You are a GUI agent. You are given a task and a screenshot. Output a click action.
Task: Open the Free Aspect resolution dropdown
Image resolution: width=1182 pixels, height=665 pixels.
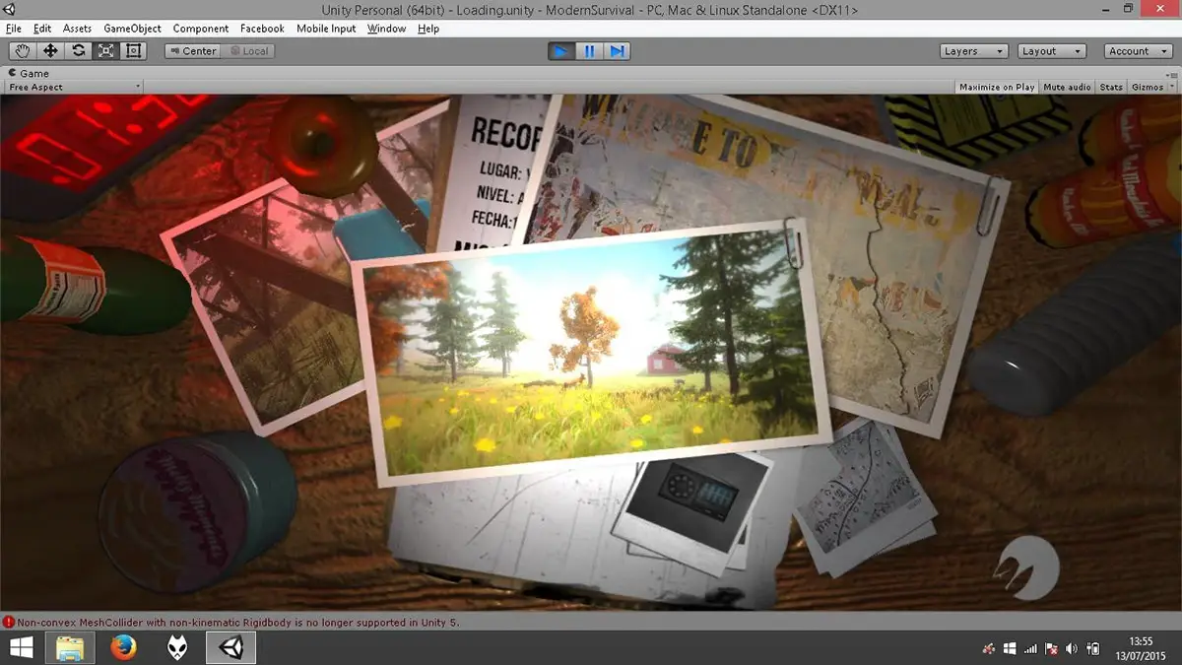[x=74, y=87]
